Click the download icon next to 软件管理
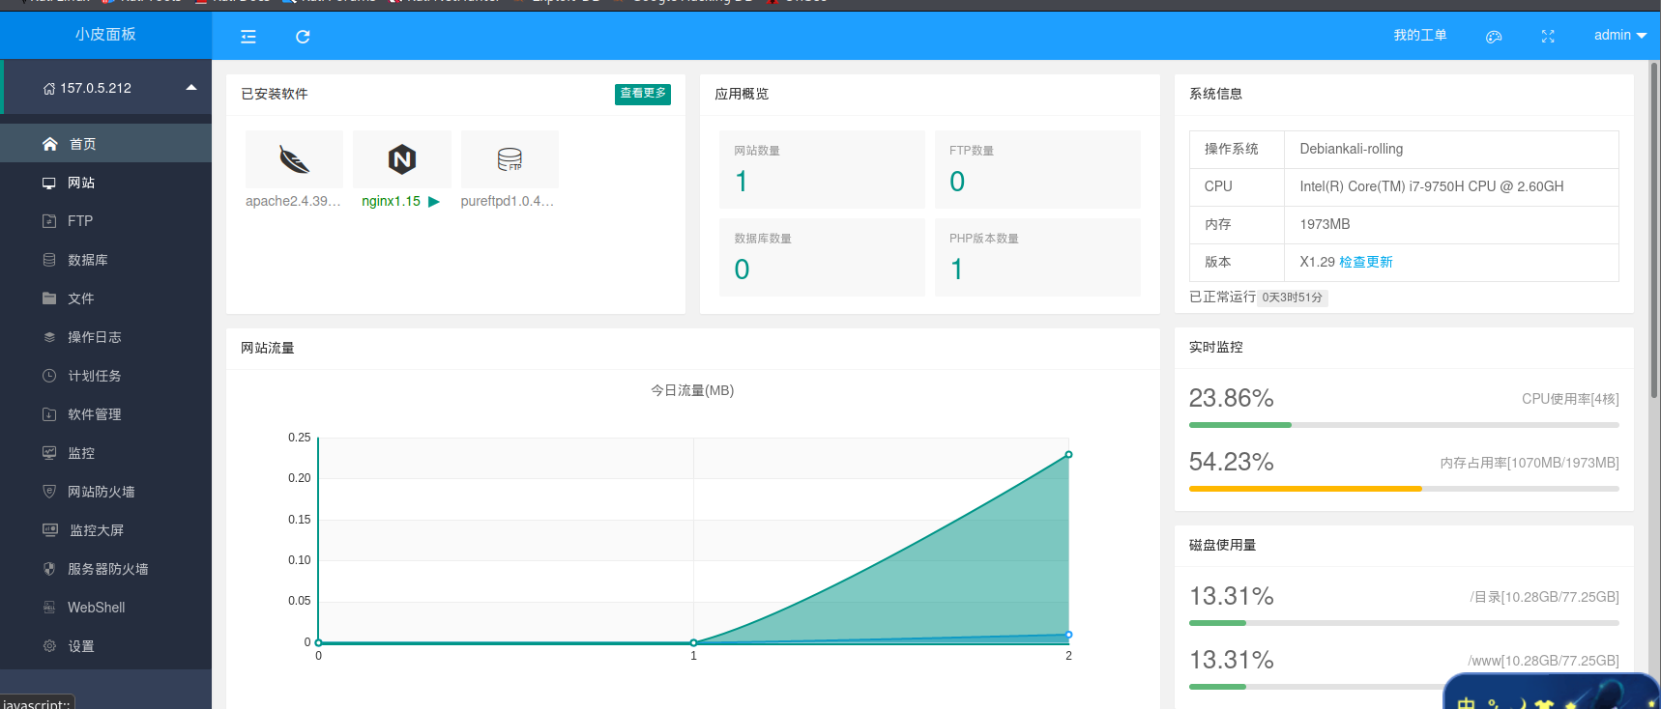 (x=49, y=414)
